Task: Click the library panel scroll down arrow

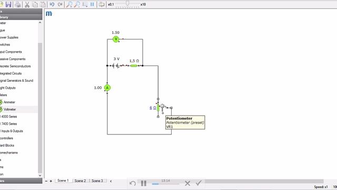Action: tap(40, 175)
